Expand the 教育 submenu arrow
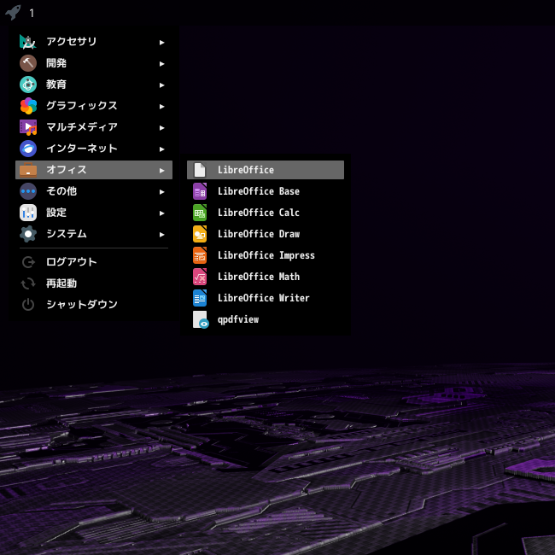This screenshot has height=555, width=555. 161,85
